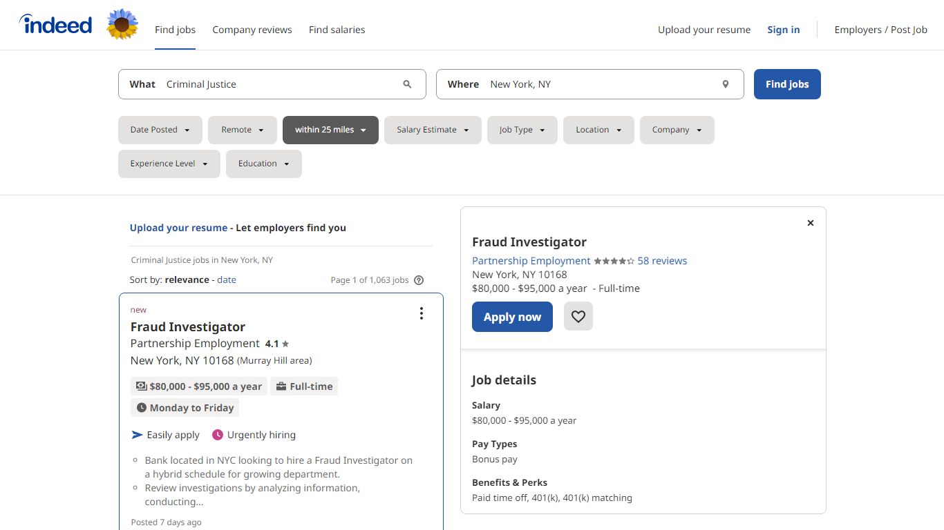
Task: Click the relevance sort option
Action: pos(187,279)
